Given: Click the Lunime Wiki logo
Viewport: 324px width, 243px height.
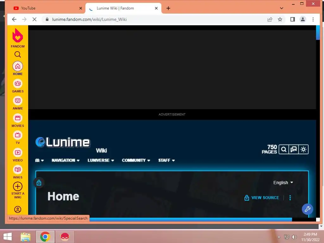Looking at the screenshot, I should (63, 142).
